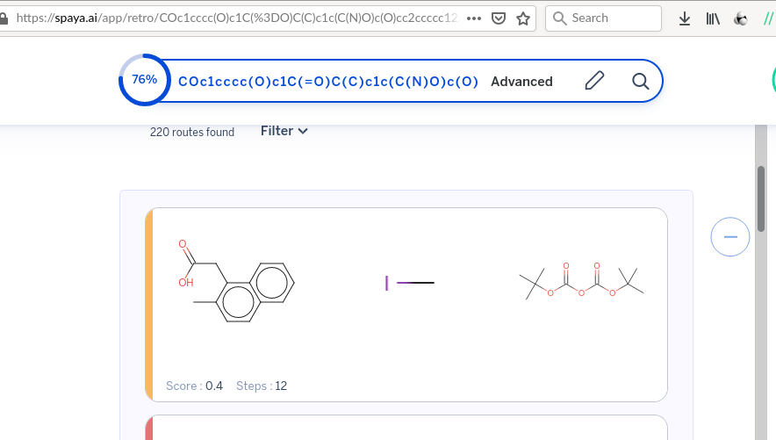Select the naphthylacetic acid structure thumbnail
The image size is (776, 440).
point(235,281)
